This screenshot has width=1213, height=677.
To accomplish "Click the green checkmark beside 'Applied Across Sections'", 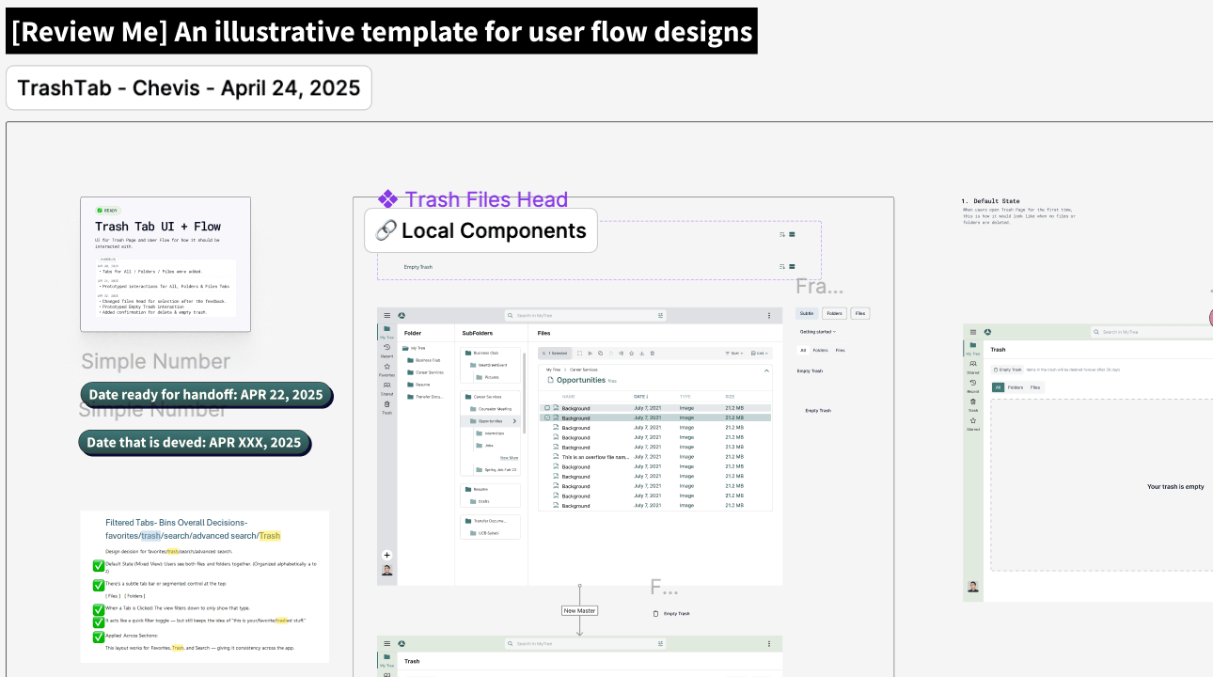I will [99, 637].
